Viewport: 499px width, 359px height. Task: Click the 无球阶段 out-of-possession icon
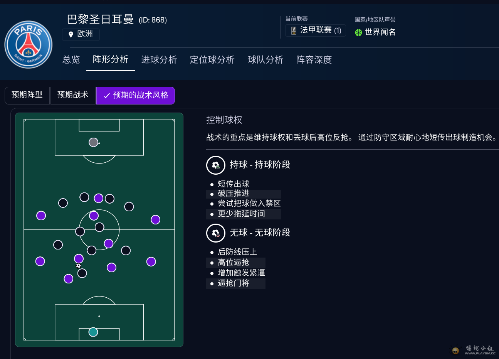(x=216, y=233)
